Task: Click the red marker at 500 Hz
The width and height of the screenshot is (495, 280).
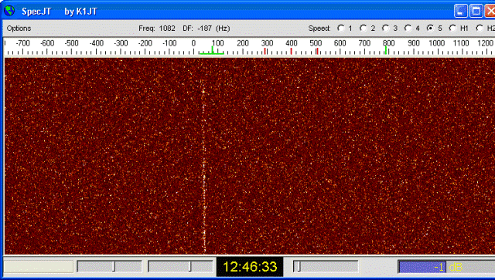Action: (316, 51)
